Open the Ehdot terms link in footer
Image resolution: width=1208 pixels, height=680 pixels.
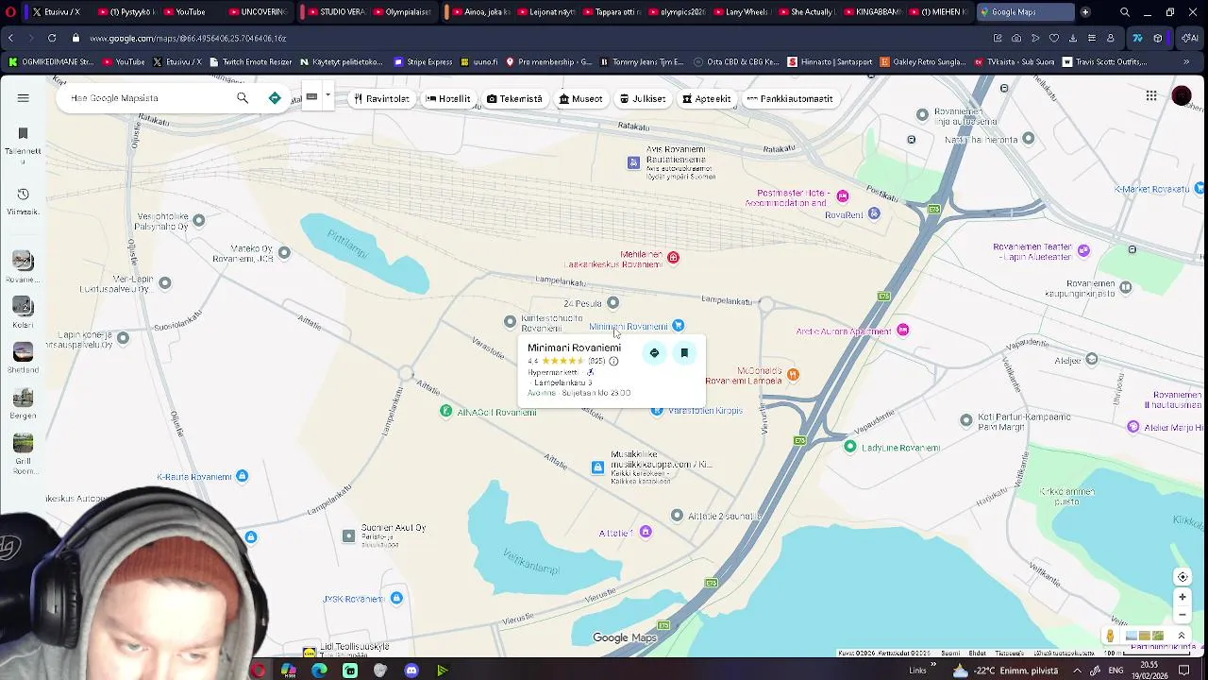(x=978, y=654)
